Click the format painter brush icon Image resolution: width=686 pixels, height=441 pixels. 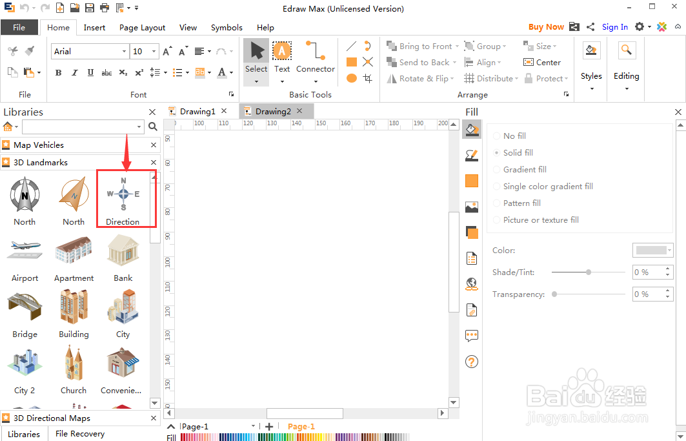[29, 51]
